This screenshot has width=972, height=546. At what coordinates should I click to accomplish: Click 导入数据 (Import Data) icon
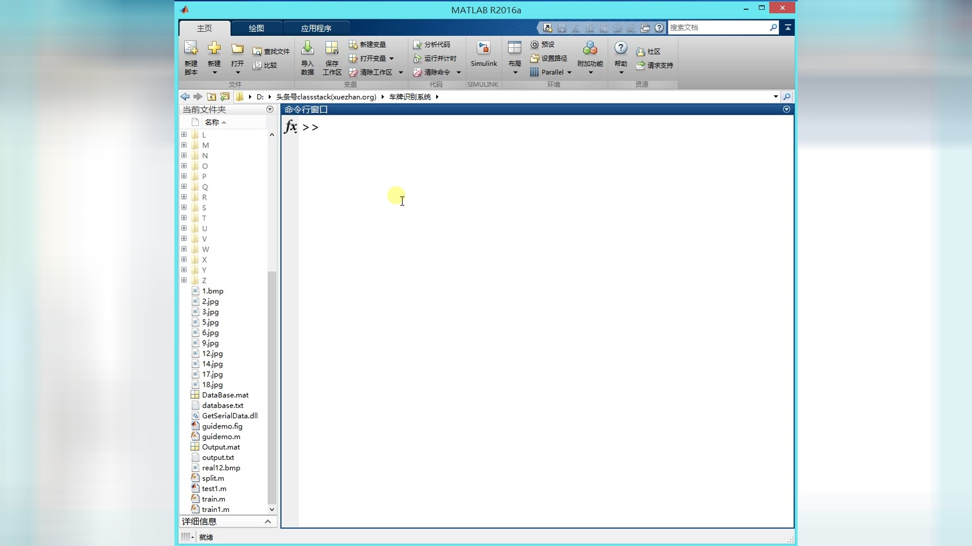click(x=308, y=48)
